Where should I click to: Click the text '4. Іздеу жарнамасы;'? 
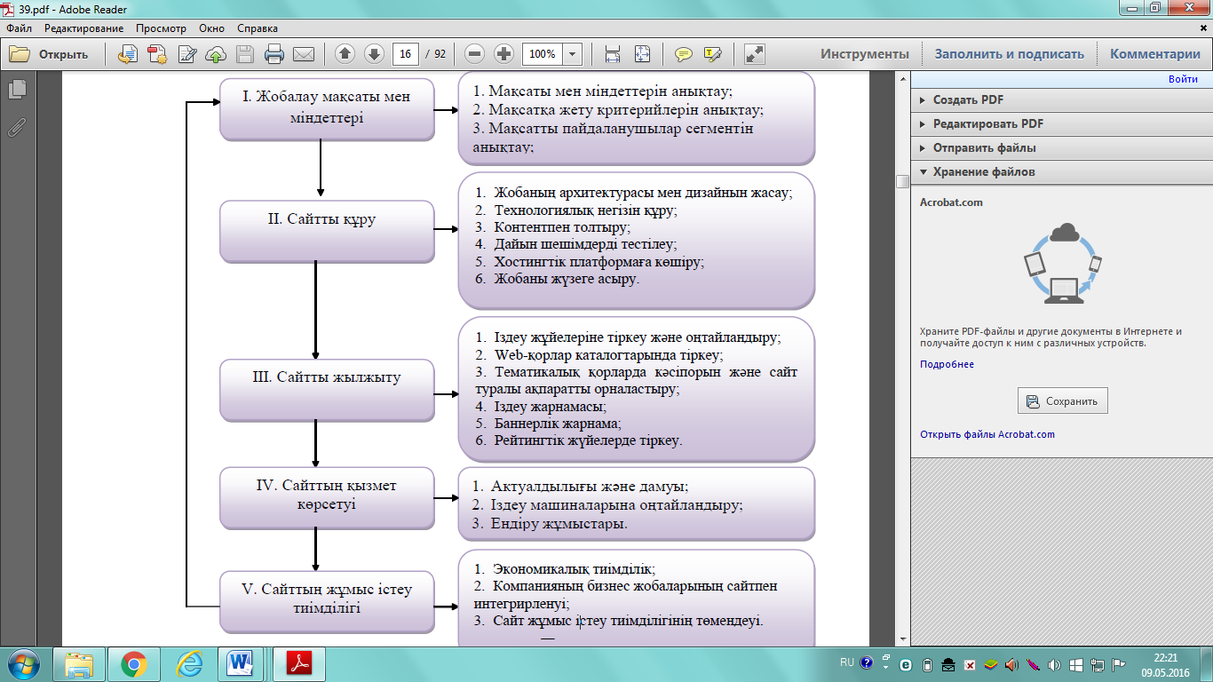(541, 407)
